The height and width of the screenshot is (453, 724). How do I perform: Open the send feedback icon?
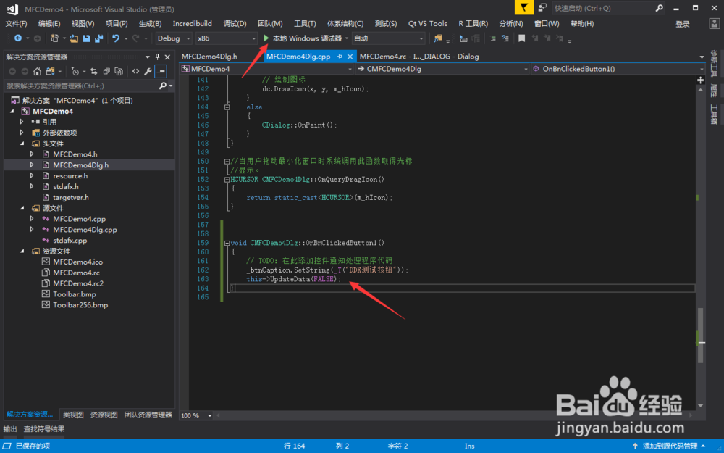[542, 7]
